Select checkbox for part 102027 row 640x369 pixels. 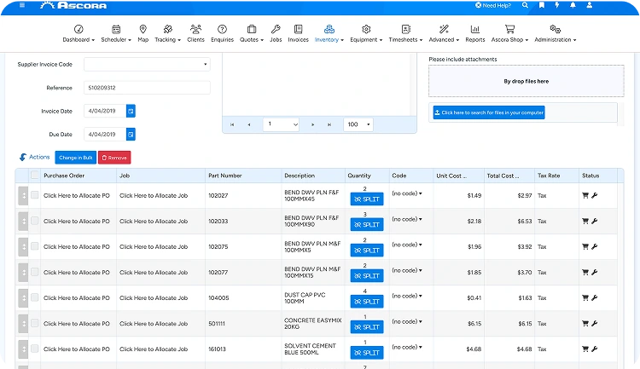coord(35,195)
